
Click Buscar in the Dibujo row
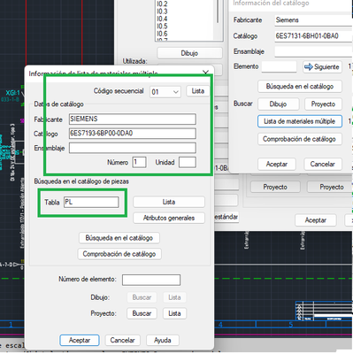coord(142,297)
